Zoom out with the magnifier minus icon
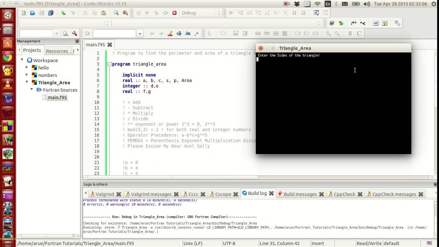 (x=337, y=34)
